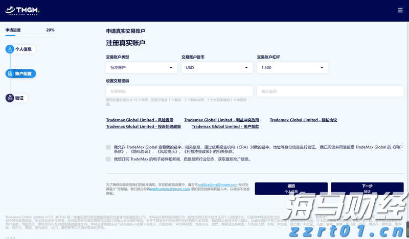The height and width of the screenshot is (239, 409).
Task: Click the password length requirement hint text
Action: [176, 102]
